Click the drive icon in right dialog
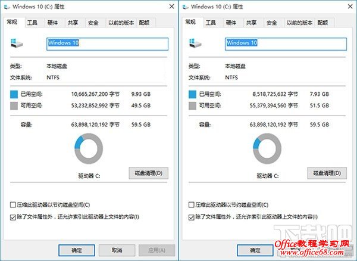357x261 pixels. [195, 43]
